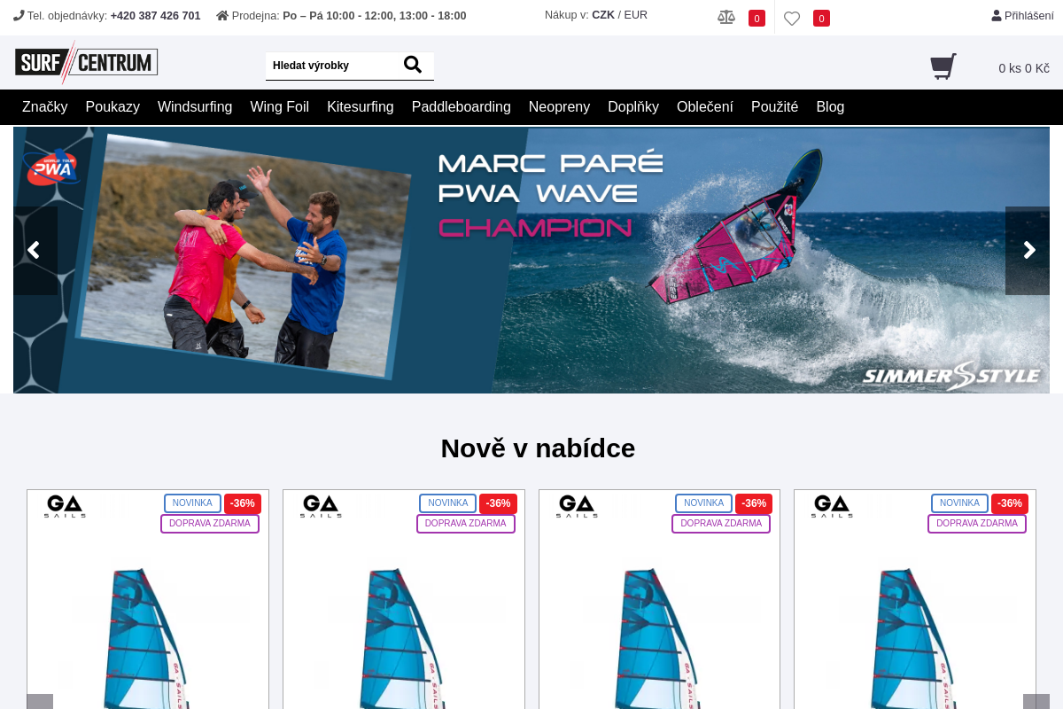Screen dimensions: 1063x709
Task: Switch currency to EUR
Action: click(x=636, y=15)
